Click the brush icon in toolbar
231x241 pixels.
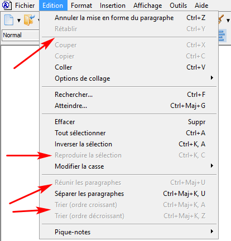point(221,19)
